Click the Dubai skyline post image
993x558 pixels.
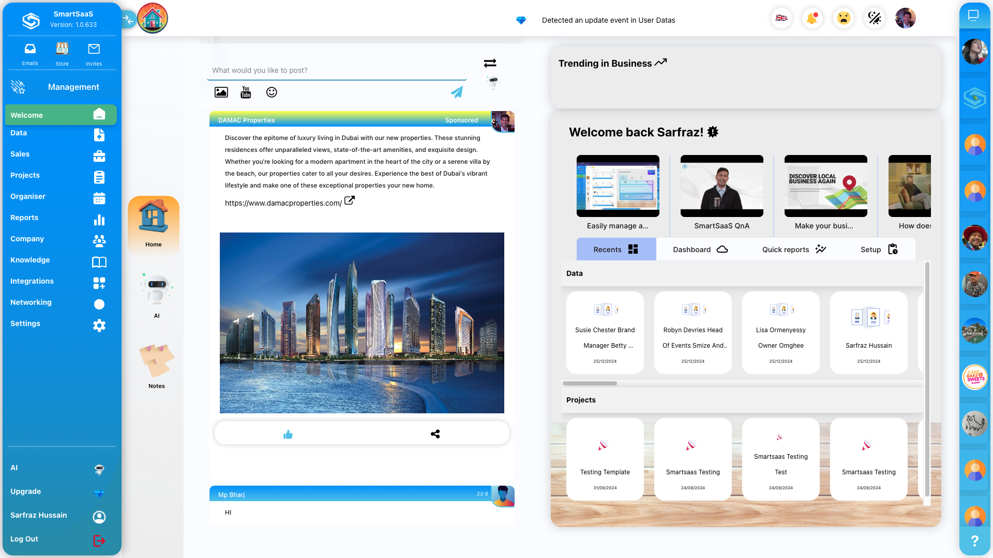(362, 323)
